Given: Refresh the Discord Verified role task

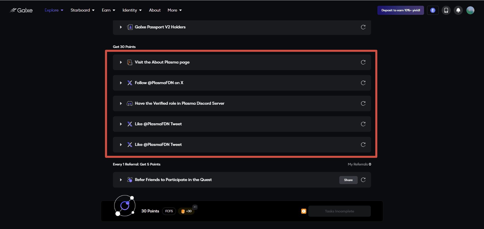Looking at the screenshot, I should (363, 103).
